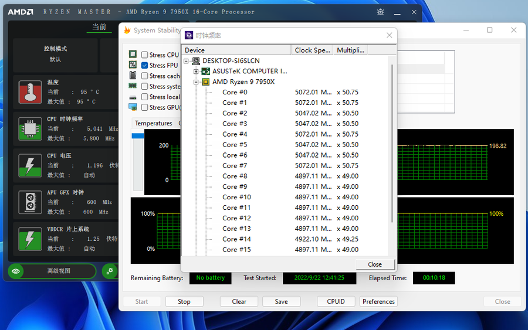Click the CPU voltage lightning icon
The height and width of the screenshot is (330, 528).
click(30, 166)
